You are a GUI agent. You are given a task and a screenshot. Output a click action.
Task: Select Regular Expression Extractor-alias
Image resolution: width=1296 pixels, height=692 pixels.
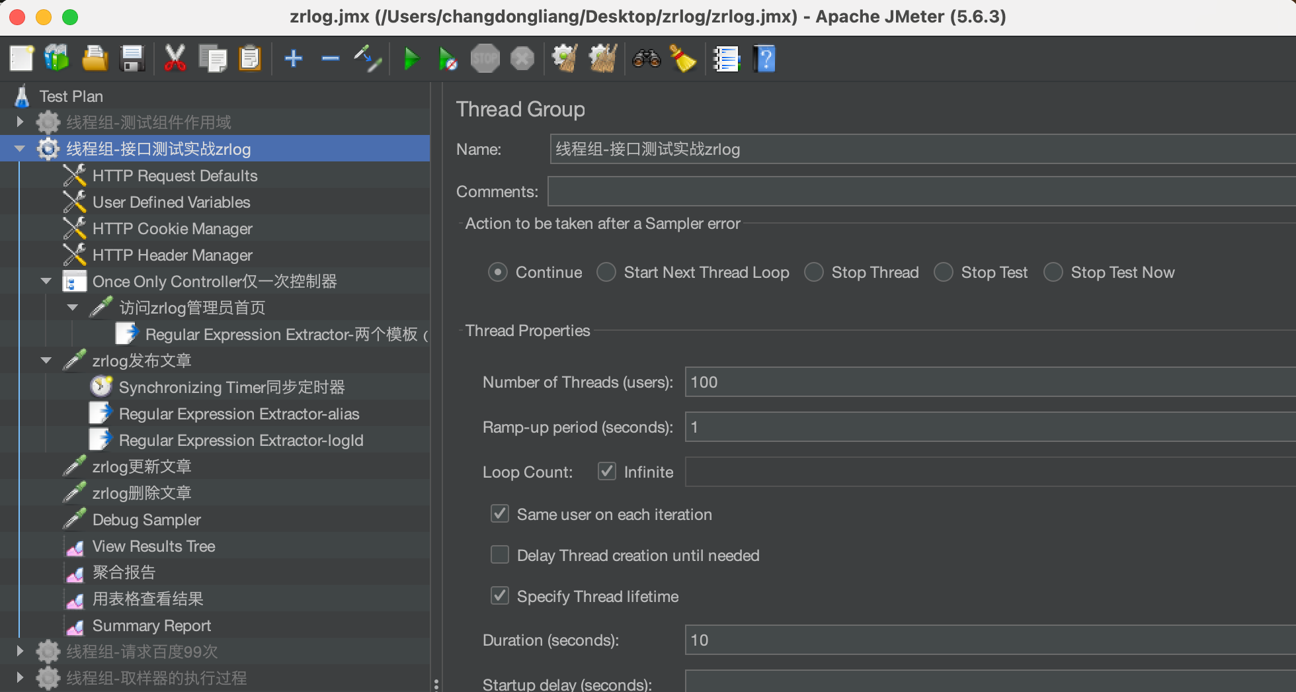239,413
